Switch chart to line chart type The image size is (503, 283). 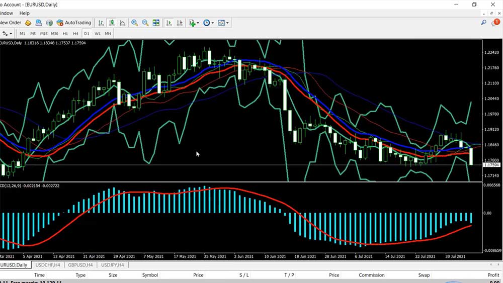click(x=123, y=23)
